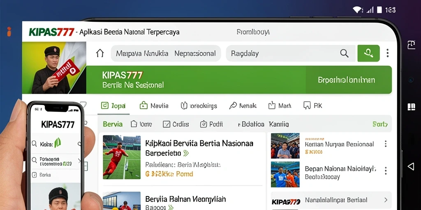
Task: Open Kertian Nunjaa Besionaal article
Action: tap(339, 144)
